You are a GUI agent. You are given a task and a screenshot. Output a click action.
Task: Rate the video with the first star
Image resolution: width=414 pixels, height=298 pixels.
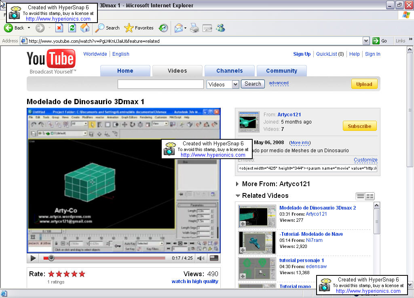tap(51, 274)
